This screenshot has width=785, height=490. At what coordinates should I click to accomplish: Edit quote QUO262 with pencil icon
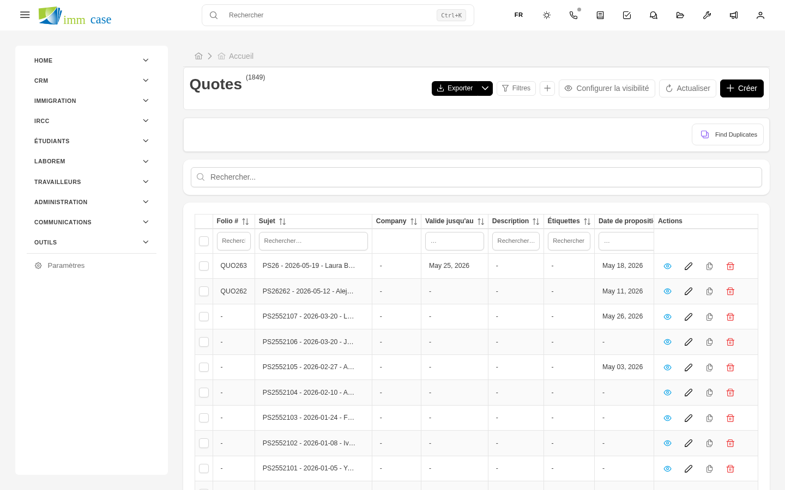[x=689, y=291]
